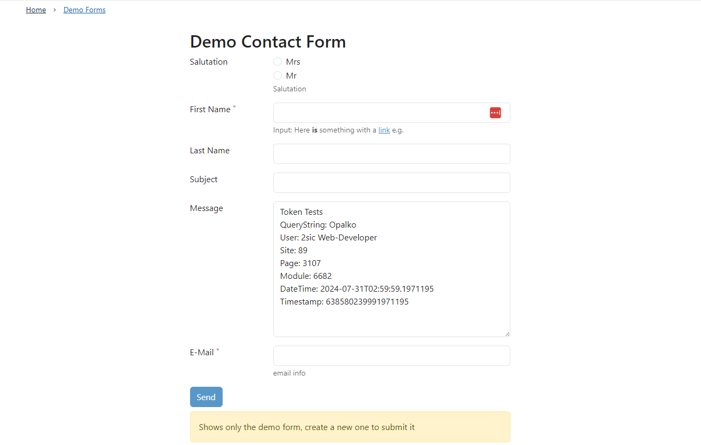
Task: Follow the 'link' in First Name hint
Action: (384, 130)
